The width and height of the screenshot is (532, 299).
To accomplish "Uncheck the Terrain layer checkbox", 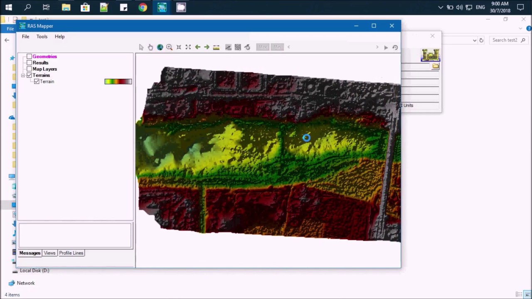I will (x=37, y=81).
